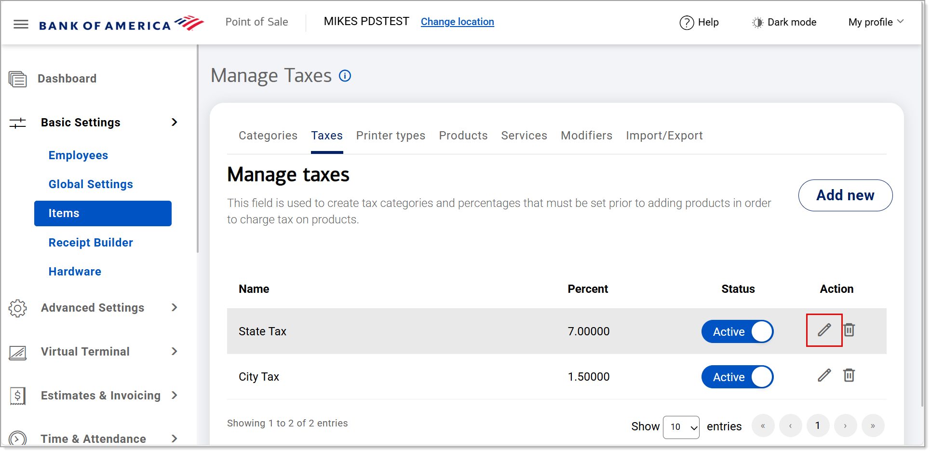
Task: Open the Help page
Action: point(699,23)
